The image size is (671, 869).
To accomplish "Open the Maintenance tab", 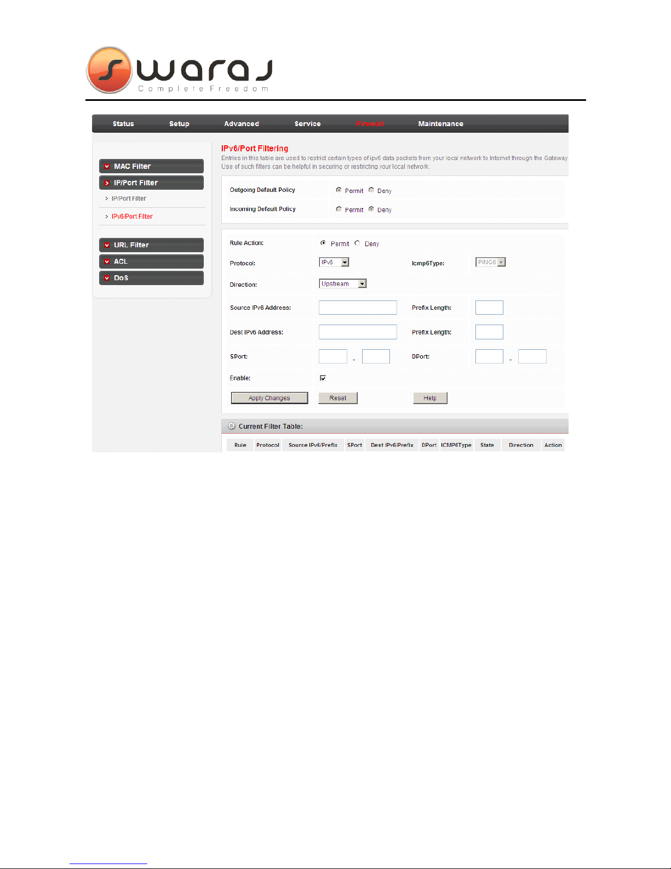I will click(441, 124).
